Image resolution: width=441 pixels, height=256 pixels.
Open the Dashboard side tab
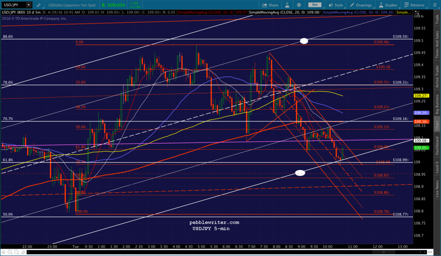(437, 145)
